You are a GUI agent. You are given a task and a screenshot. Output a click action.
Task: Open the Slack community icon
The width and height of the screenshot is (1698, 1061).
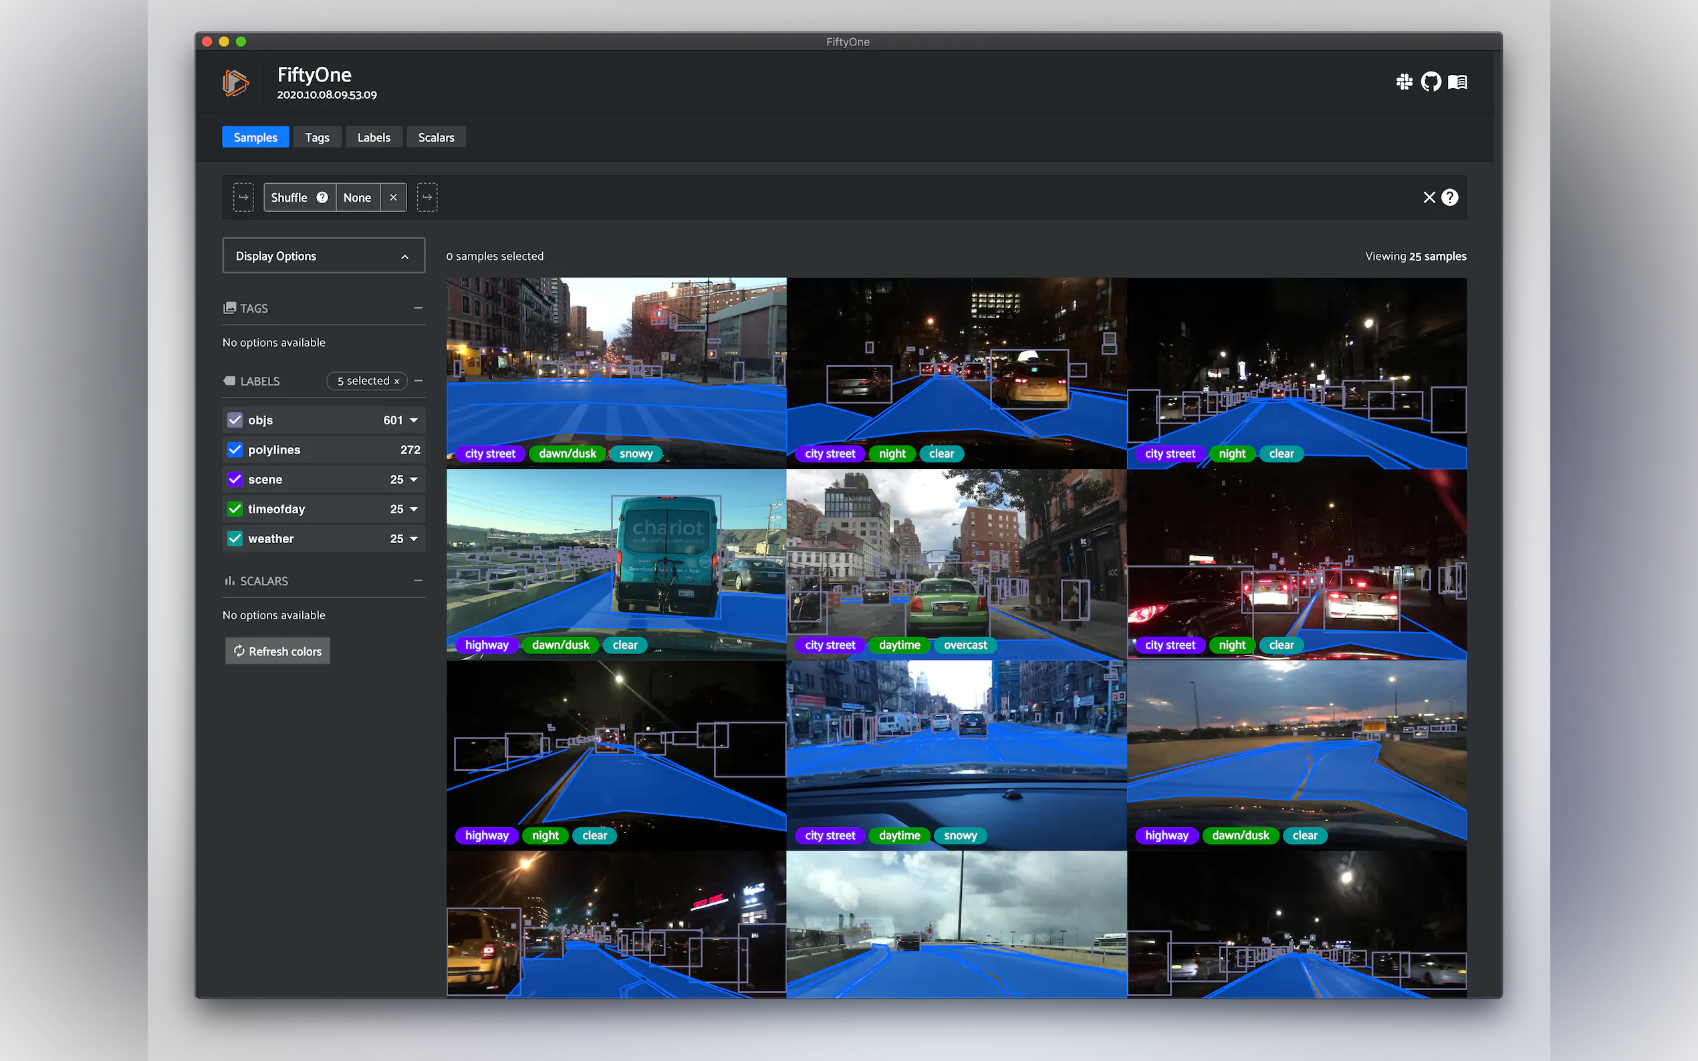(x=1404, y=82)
